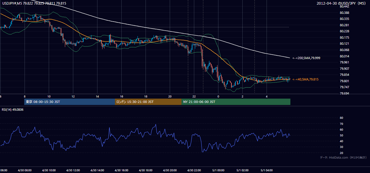370x173 pixels.
Task: Click hour tick 10 under price chart
Action: (49, 97)
